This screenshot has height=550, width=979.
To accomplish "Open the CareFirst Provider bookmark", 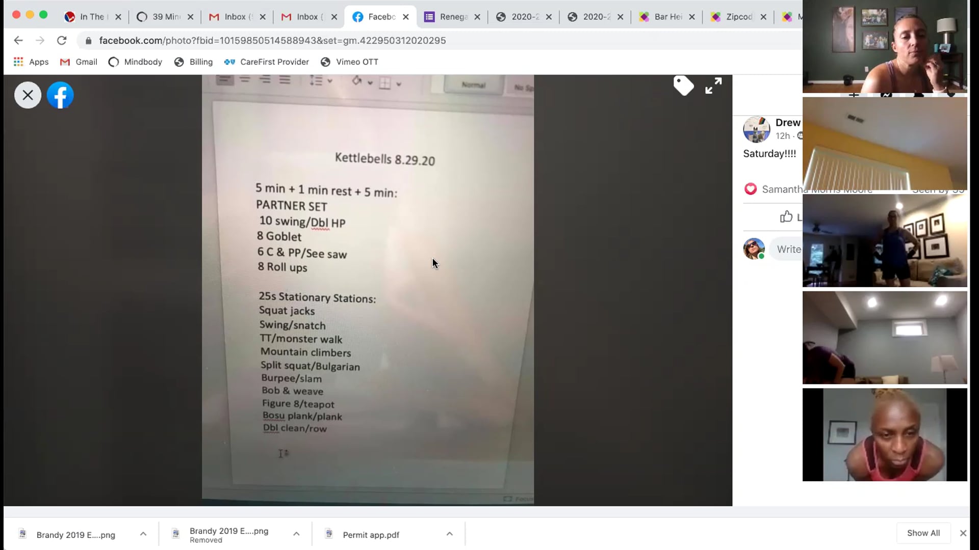I will click(x=266, y=62).
